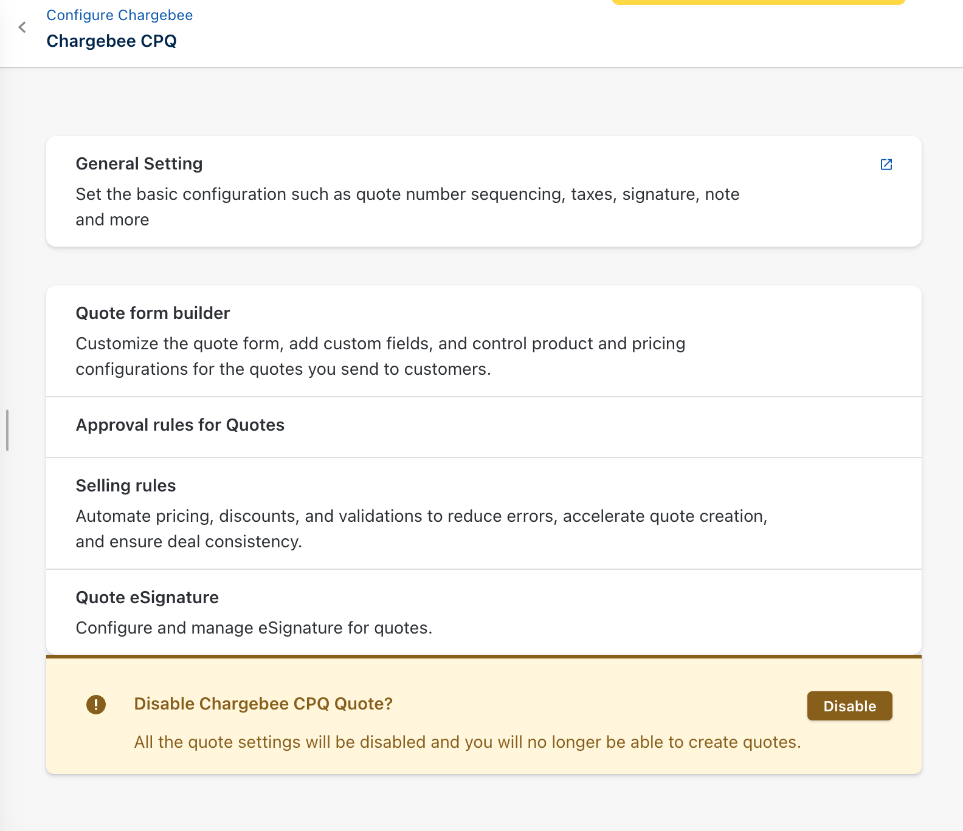Image resolution: width=963 pixels, height=831 pixels.
Task: Click the 'Set the basic configuration' description
Action: click(x=408, y=207)
